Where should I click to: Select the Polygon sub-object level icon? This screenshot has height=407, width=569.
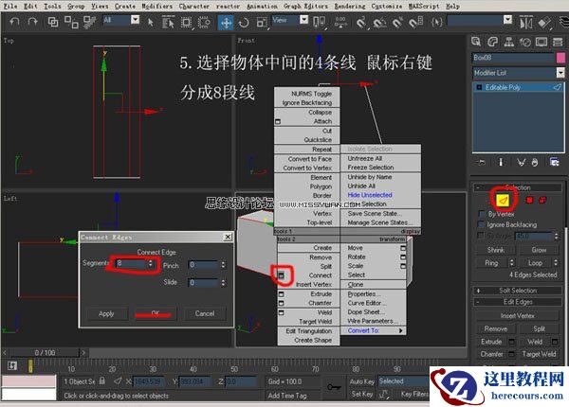coord(529,200)
